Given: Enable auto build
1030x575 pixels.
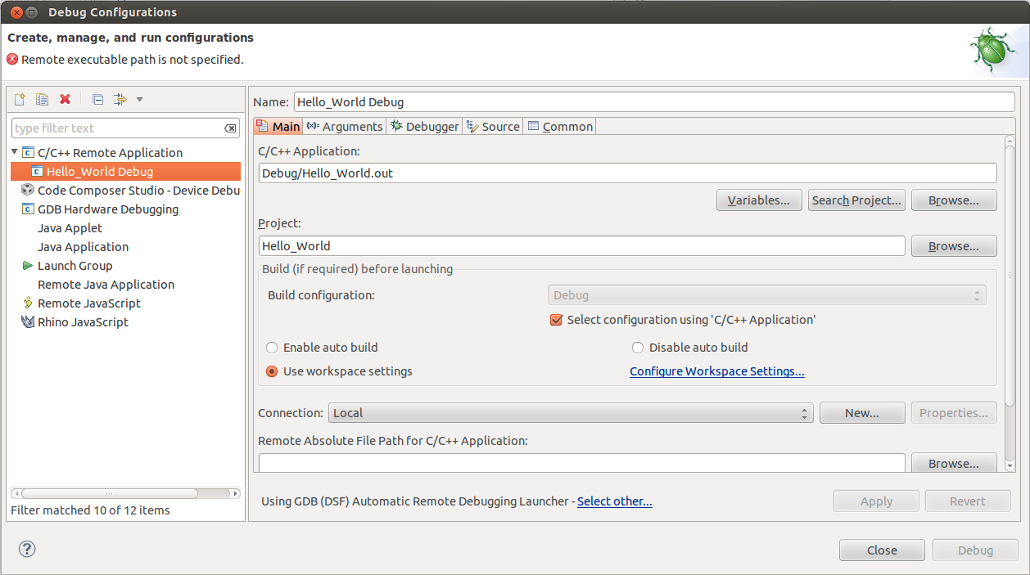Looking at the screenshot, I should 271,348.
